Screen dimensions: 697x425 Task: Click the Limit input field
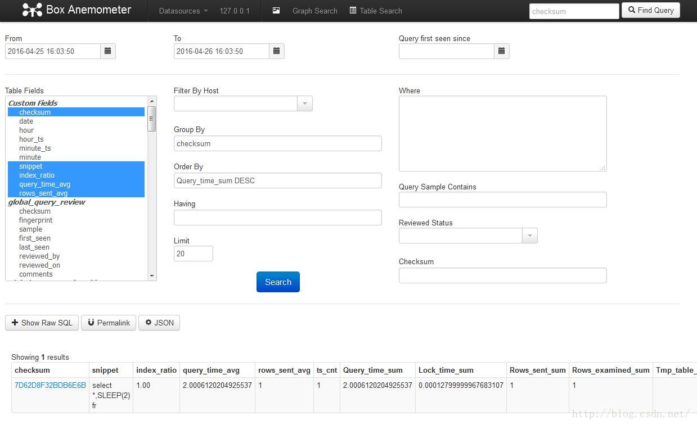pos(194,254)
